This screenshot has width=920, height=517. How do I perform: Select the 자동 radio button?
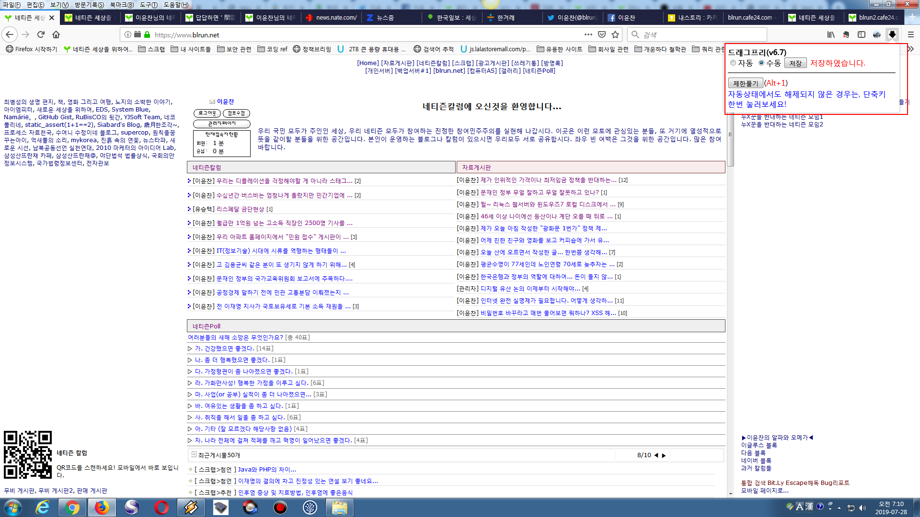733,63
